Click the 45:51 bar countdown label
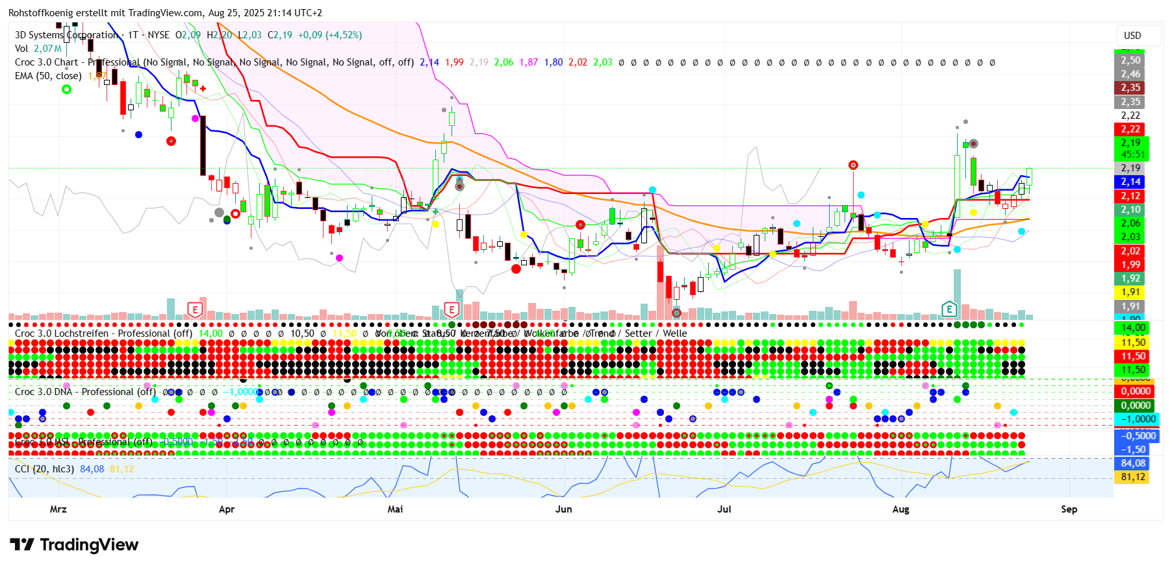1172x569 pixels. (1132, 154)
